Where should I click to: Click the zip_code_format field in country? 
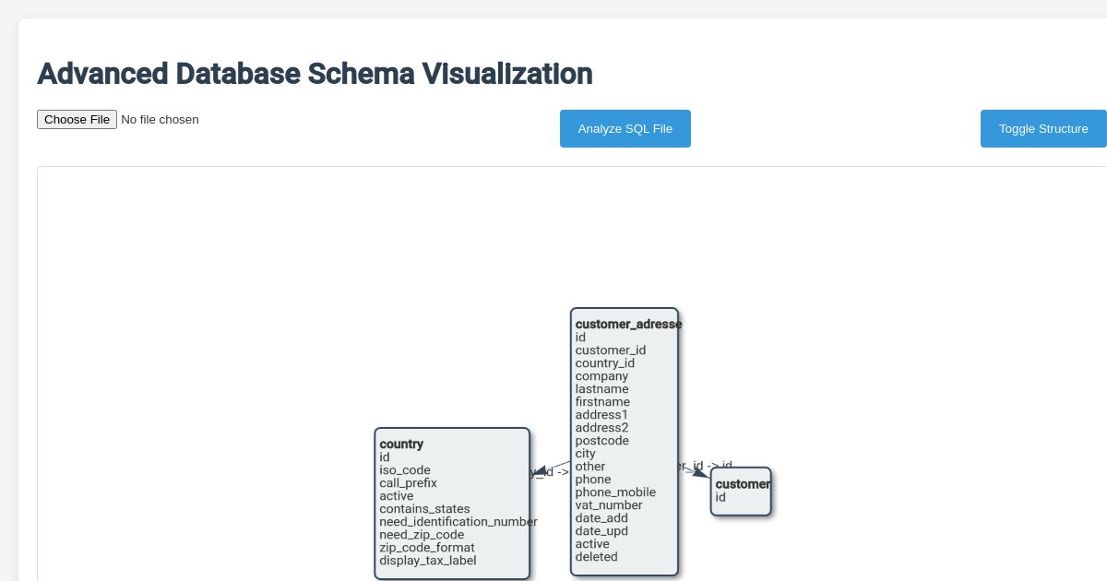click(427, 548)
